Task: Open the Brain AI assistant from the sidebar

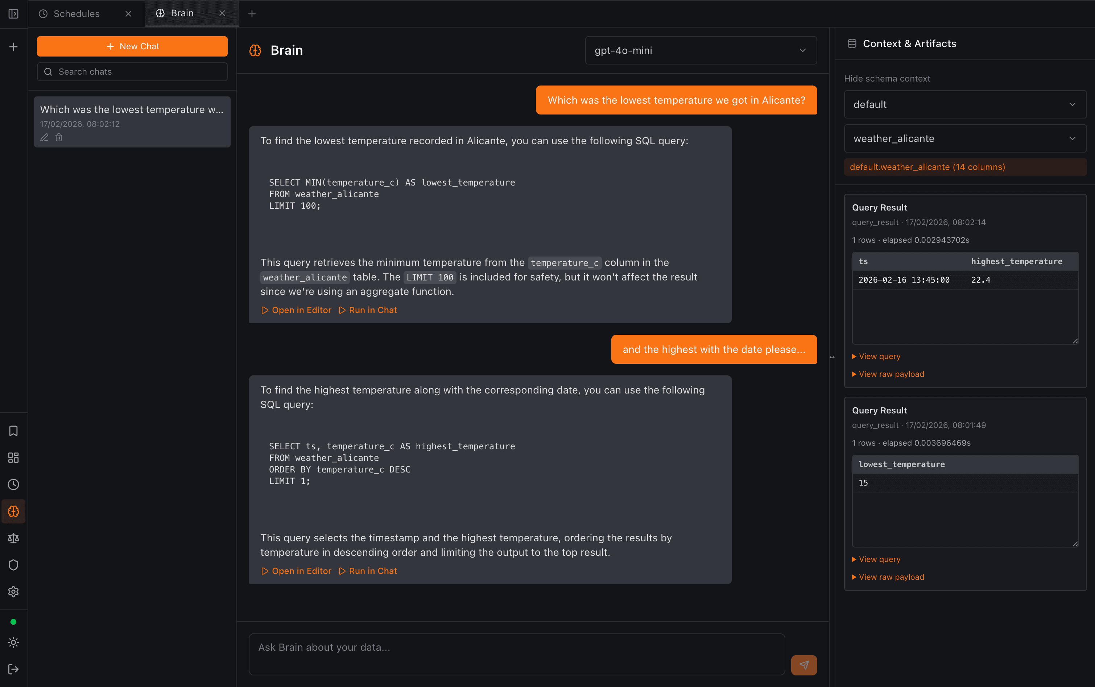Action: coord(13,511)
